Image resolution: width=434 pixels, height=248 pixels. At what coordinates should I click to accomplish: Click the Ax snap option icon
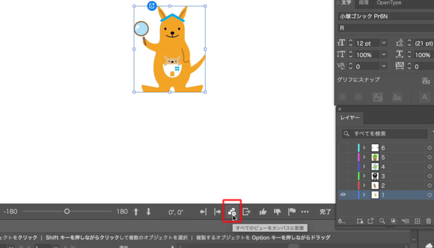pyautogui.click(x=397, y=97)
